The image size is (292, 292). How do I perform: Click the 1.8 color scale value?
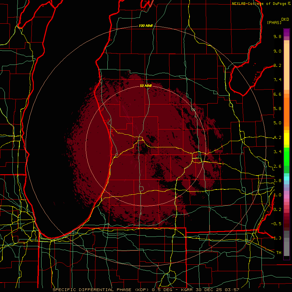point(277,181)
